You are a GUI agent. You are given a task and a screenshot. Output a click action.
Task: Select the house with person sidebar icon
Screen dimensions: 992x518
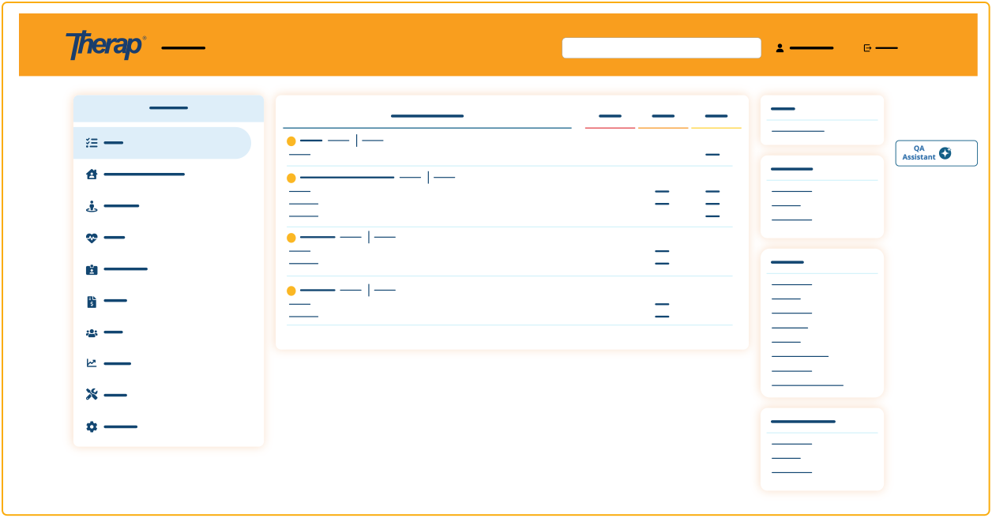pyautogui.click(x=92, y=175)
